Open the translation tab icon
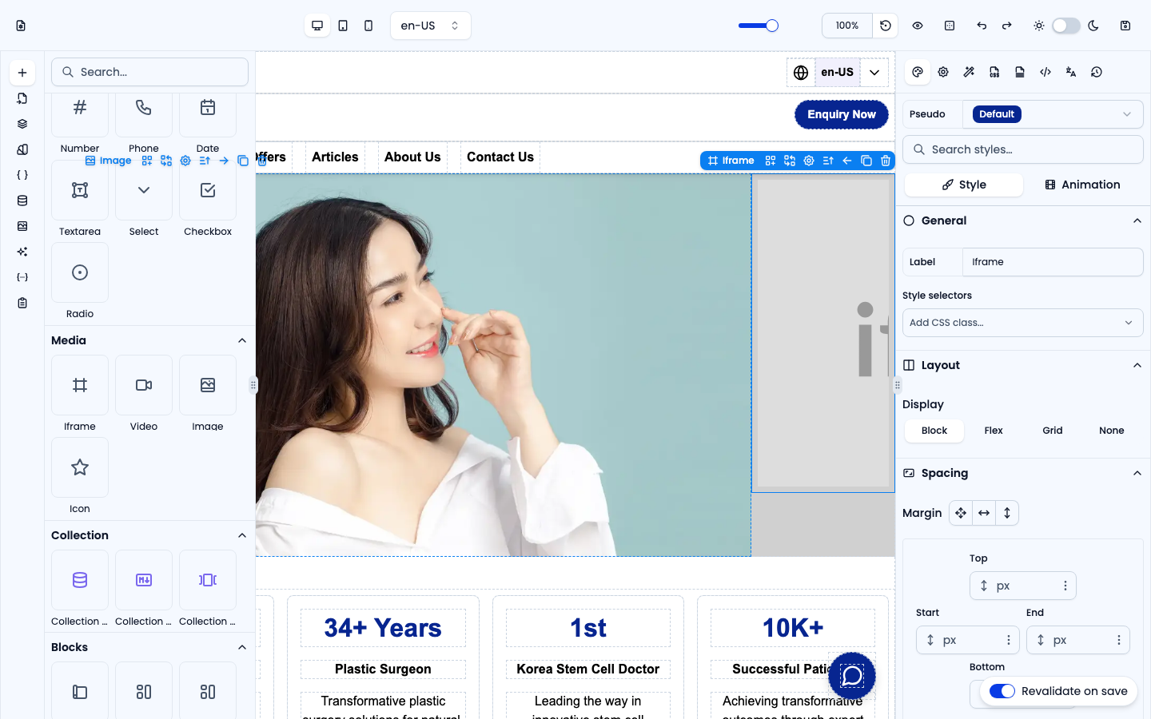 pos(1071,72)
